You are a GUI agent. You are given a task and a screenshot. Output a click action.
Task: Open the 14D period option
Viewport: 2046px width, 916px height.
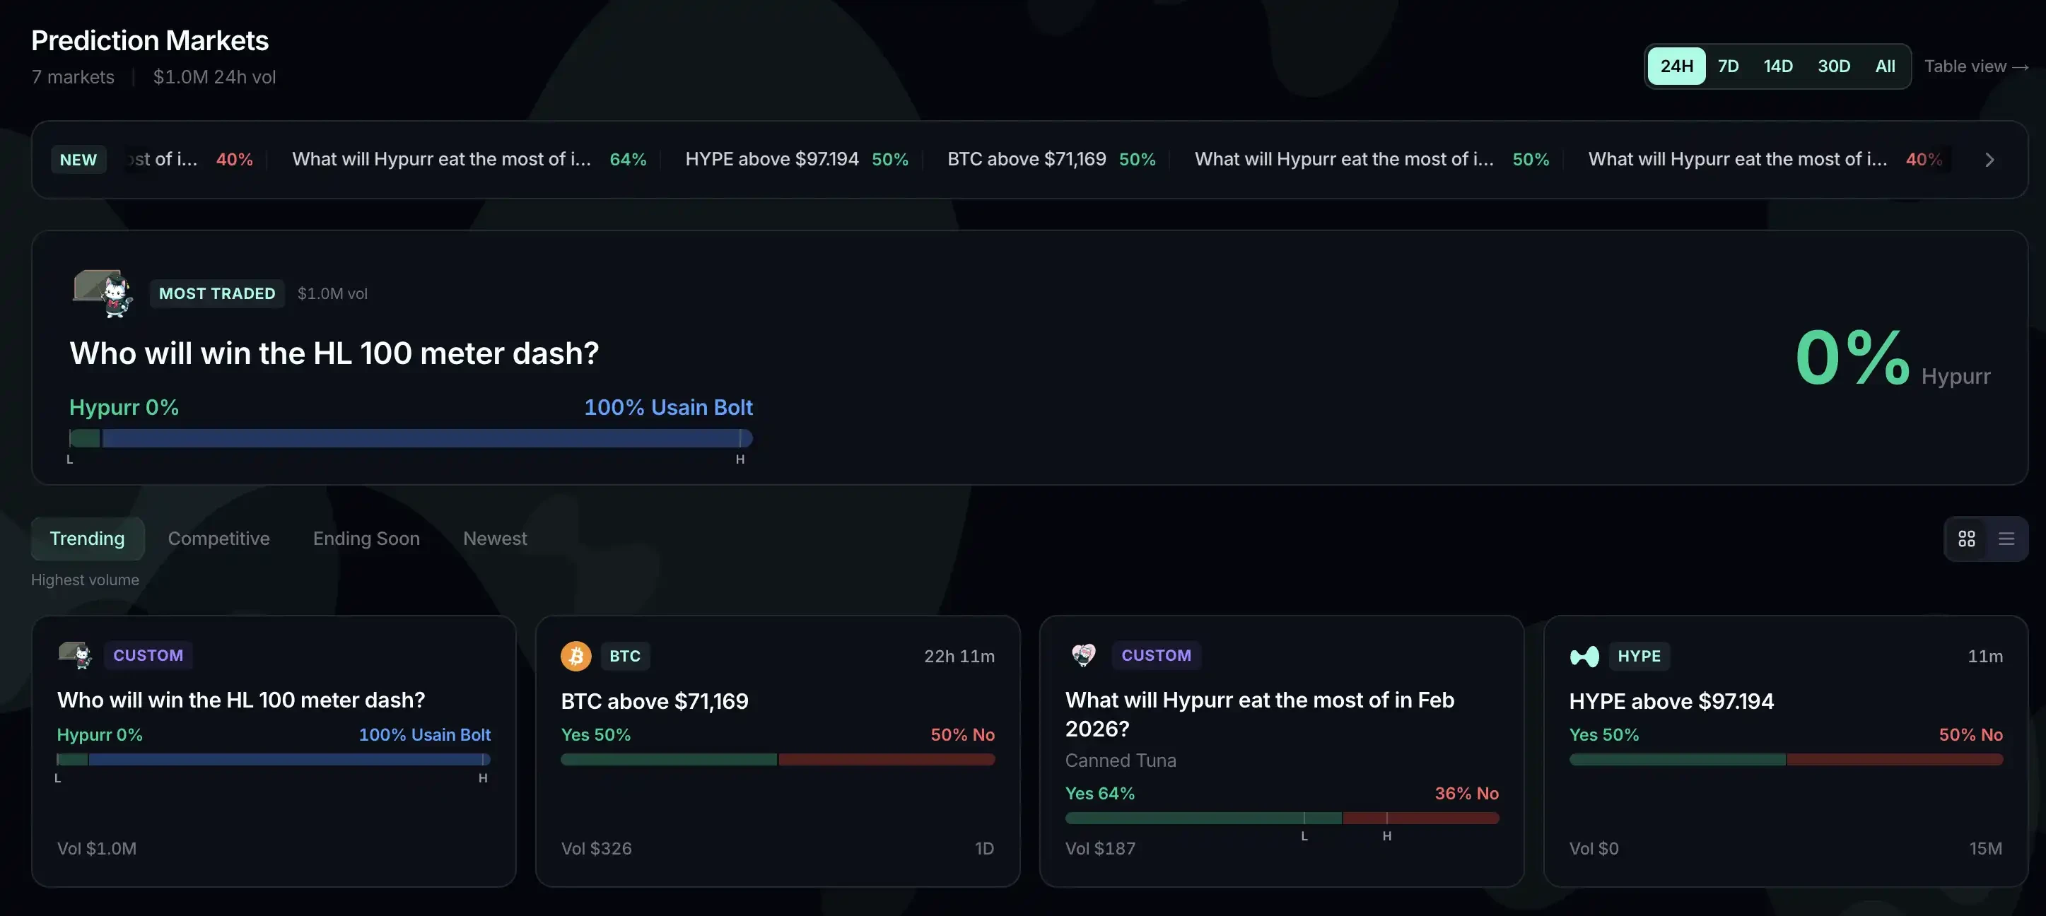[x=1778, y=66]
